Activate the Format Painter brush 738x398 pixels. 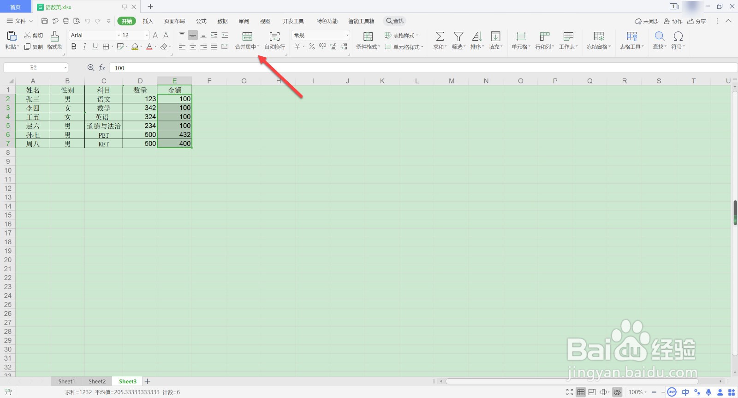tap(54, 40)
